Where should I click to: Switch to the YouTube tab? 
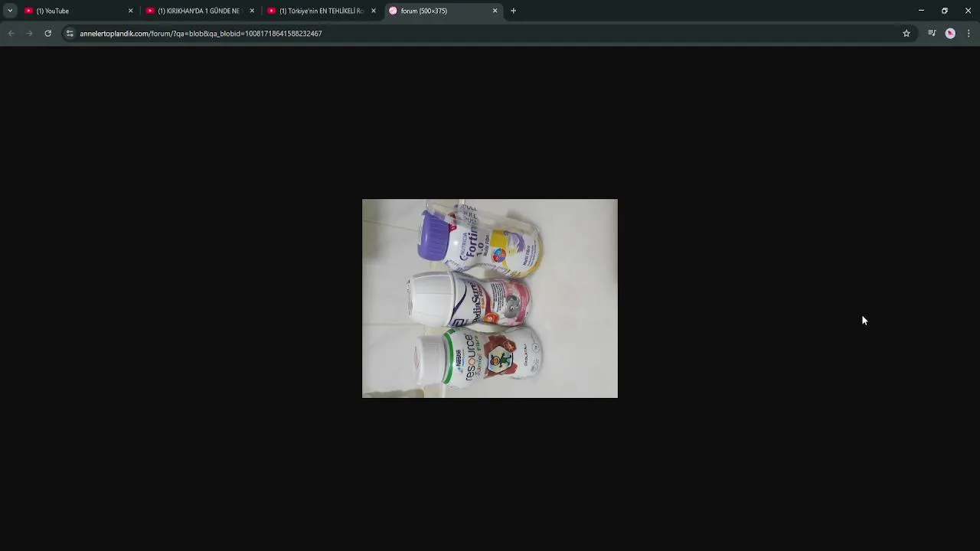coord(79,11)
